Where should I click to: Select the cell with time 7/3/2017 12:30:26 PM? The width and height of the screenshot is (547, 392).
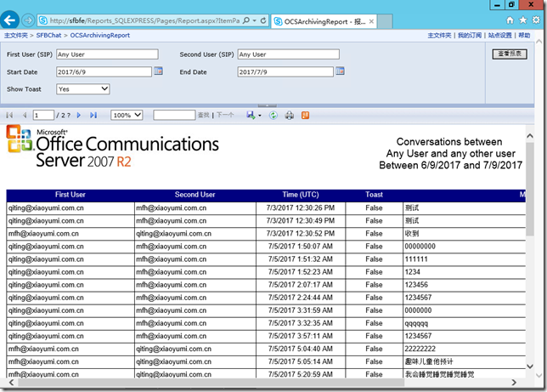click(301, 207)
